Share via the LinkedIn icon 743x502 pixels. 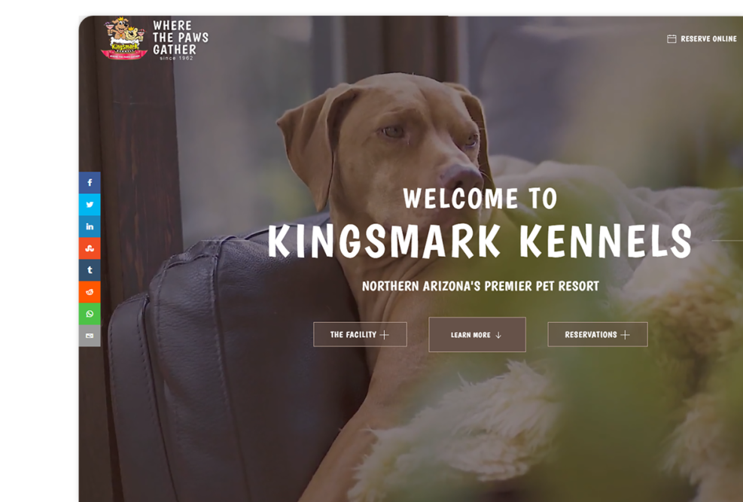[x=90, y=227]
